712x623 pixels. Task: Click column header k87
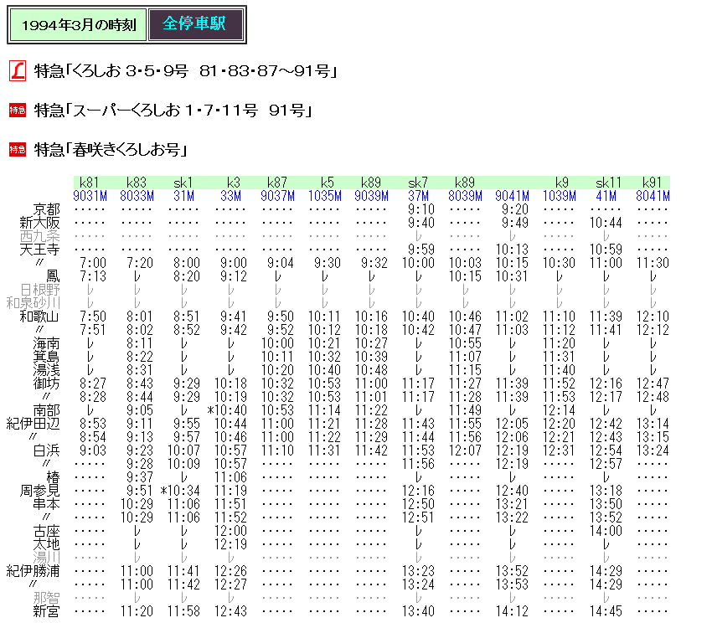(x=277, y=183)
